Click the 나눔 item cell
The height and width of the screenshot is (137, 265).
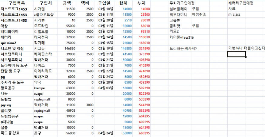[x=17, y=94]
